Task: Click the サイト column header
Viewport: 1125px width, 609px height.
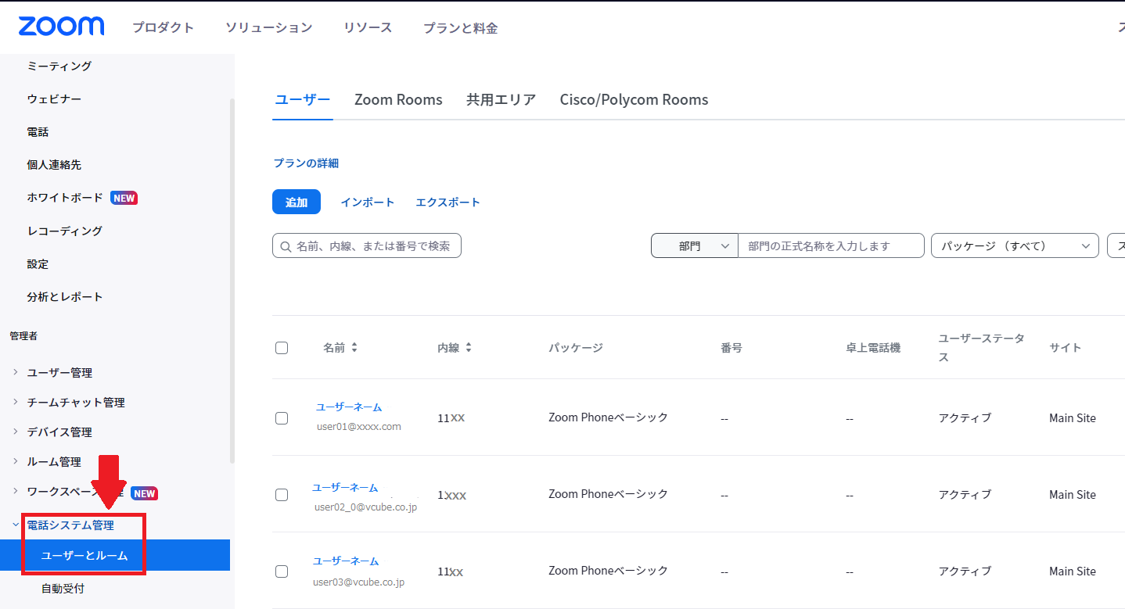Action: click(1066, 348)
